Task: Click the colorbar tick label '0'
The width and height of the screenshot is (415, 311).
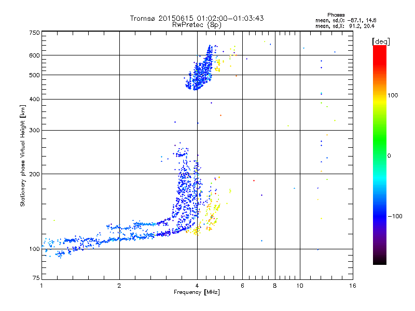Action: 389,155
